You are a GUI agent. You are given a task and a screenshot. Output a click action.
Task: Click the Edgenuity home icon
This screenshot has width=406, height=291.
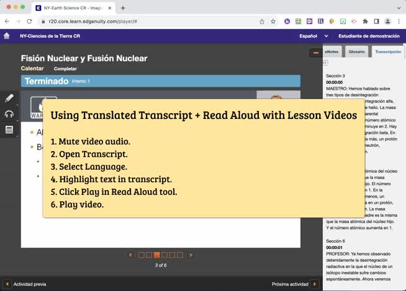point(7,36)
